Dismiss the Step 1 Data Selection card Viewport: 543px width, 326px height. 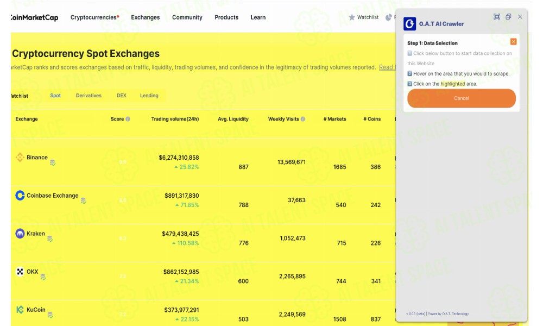pos(514,42)
